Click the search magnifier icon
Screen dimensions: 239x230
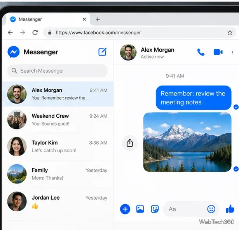(14, 71)
